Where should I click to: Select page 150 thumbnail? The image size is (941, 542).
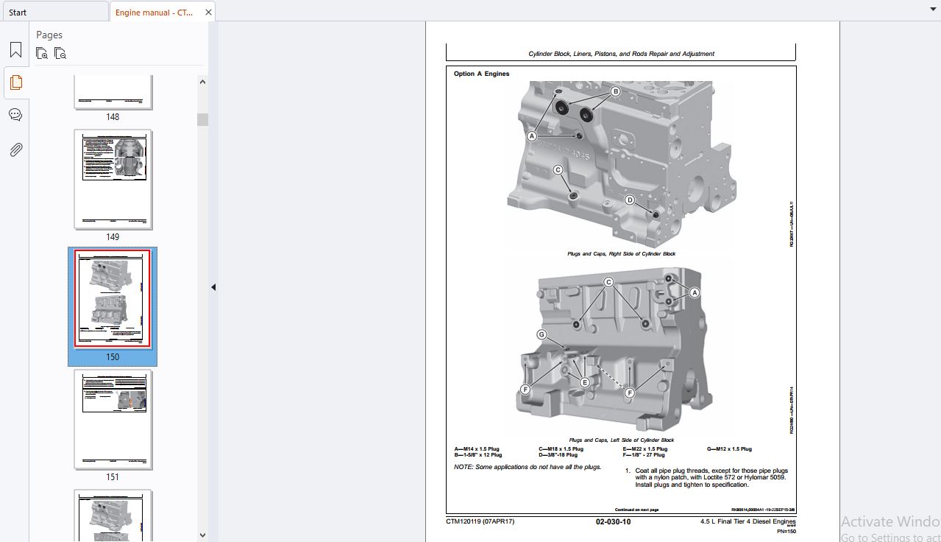coord(113,299)
